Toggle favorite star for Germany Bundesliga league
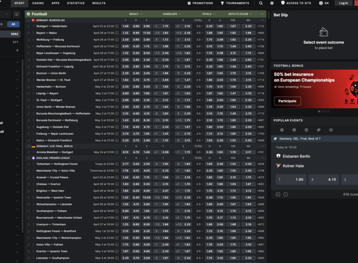This screenshot has width=358, height=263. (28, 21)
